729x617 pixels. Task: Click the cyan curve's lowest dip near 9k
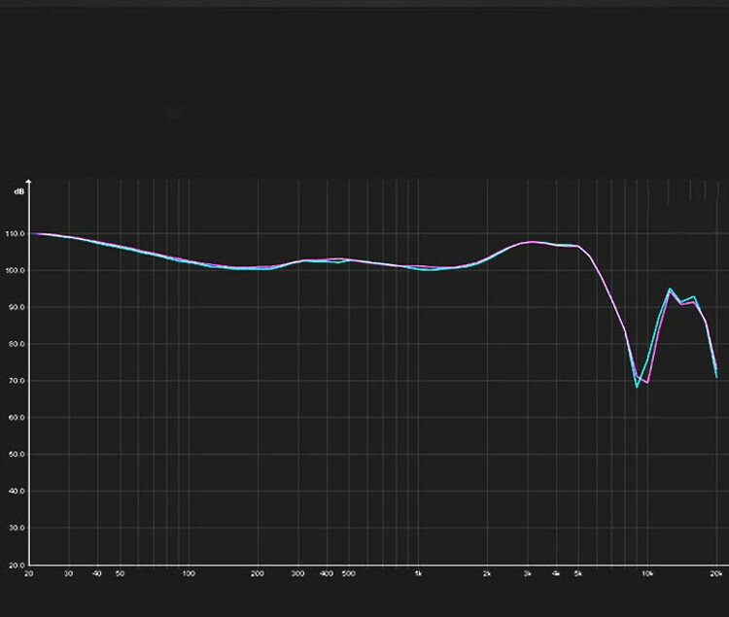[x=638, y=387]
